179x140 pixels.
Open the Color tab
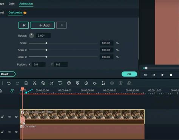point(12,3)
